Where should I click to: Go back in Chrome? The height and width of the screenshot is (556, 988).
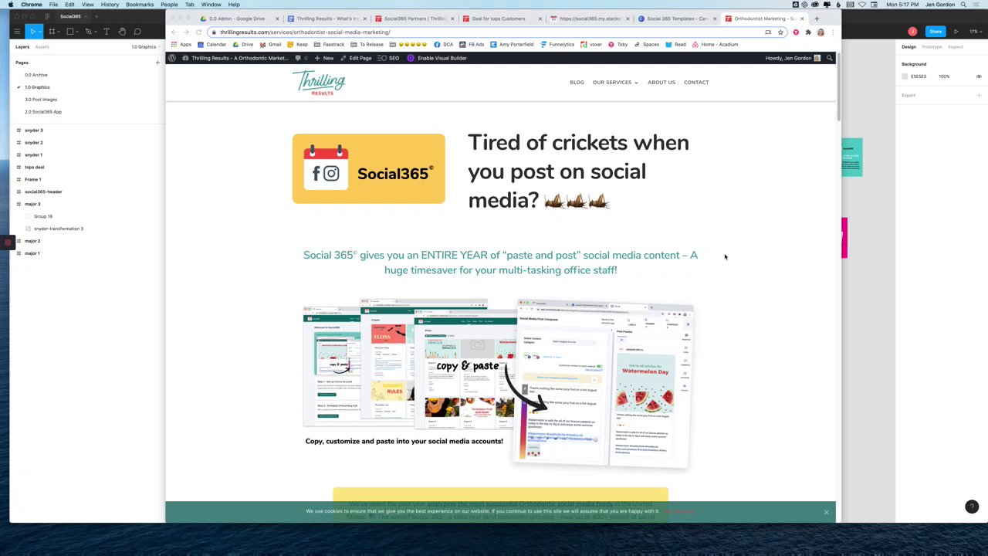click(174, 32)
